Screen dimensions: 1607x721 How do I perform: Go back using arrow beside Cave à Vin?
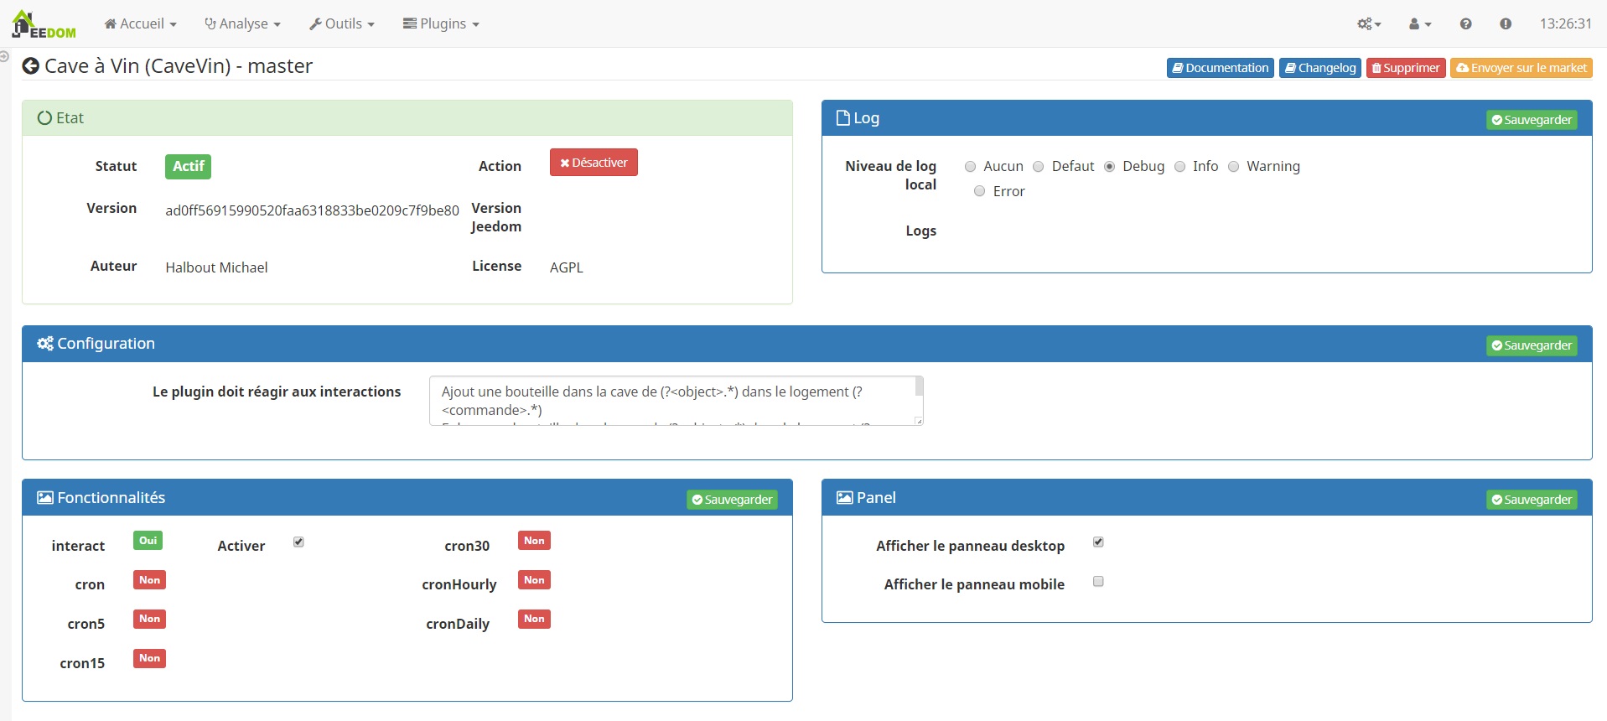[31, 66]
